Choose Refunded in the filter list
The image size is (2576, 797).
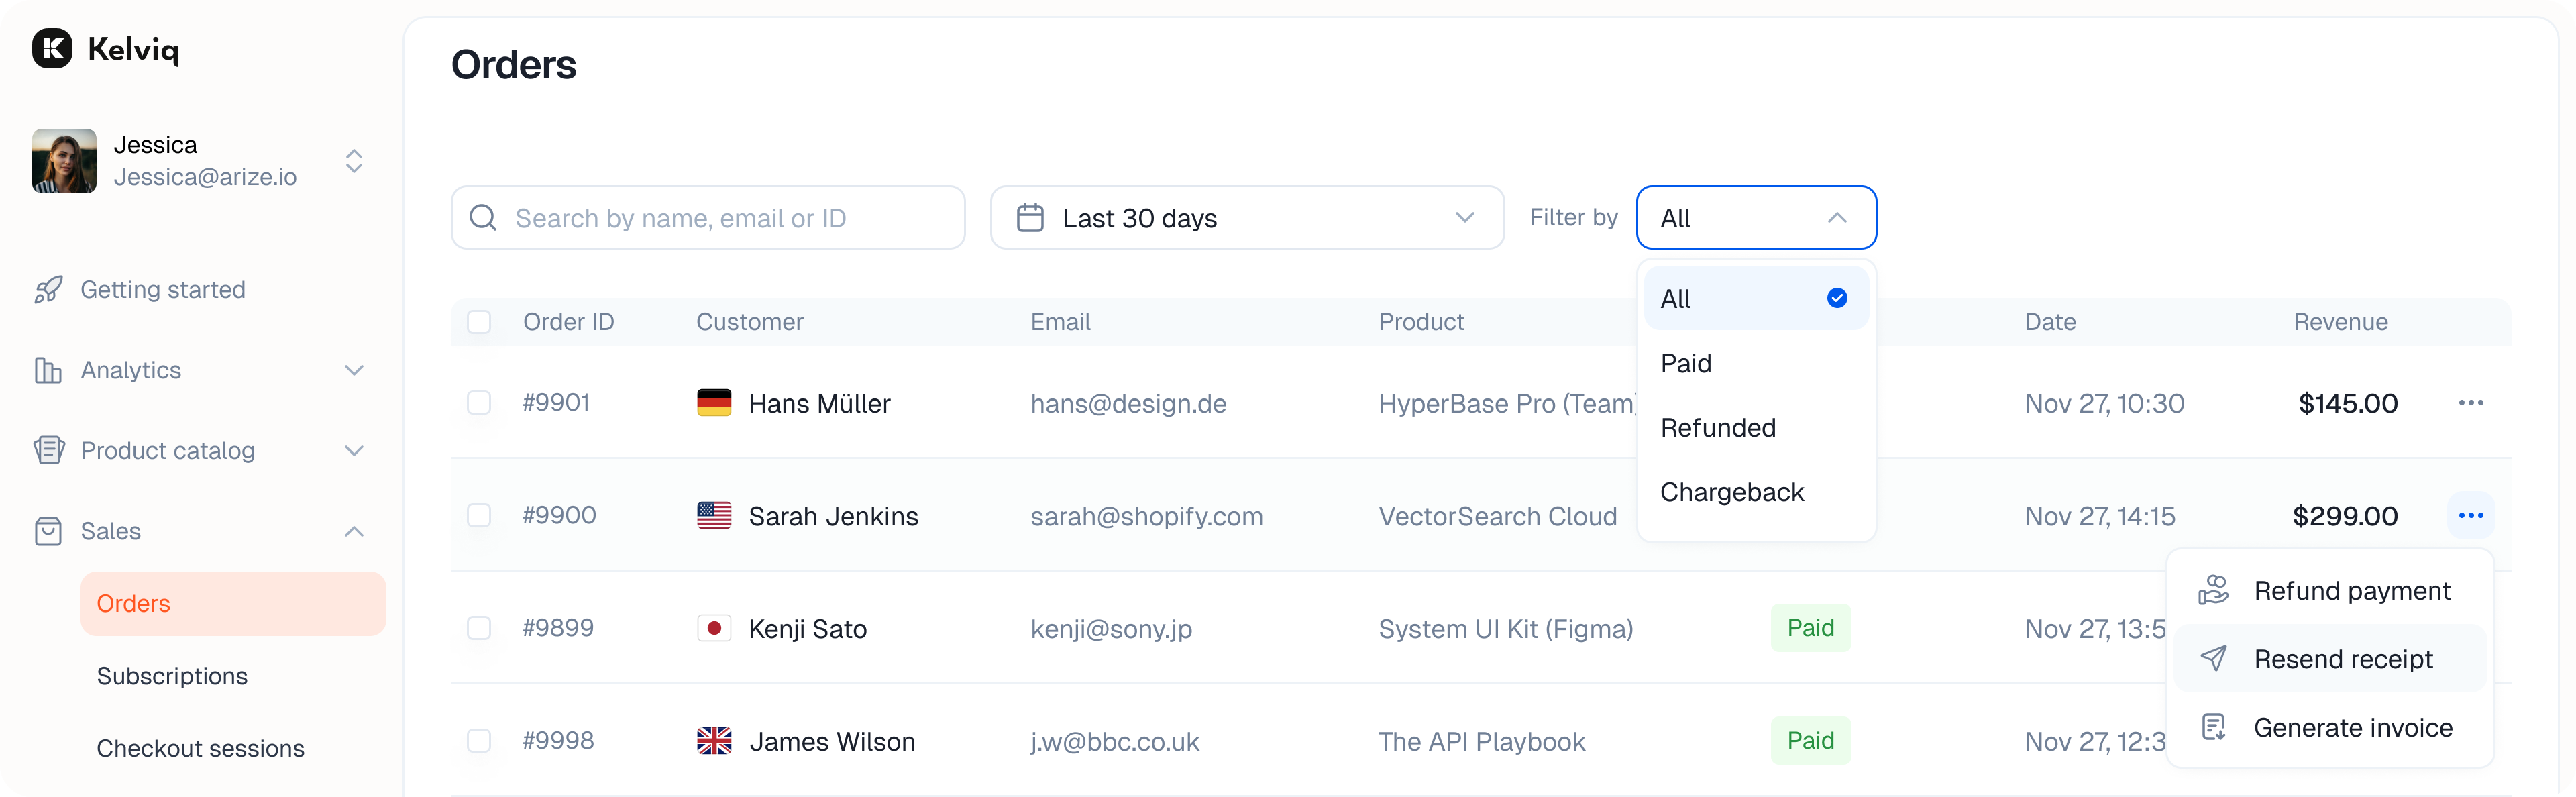1718,428
